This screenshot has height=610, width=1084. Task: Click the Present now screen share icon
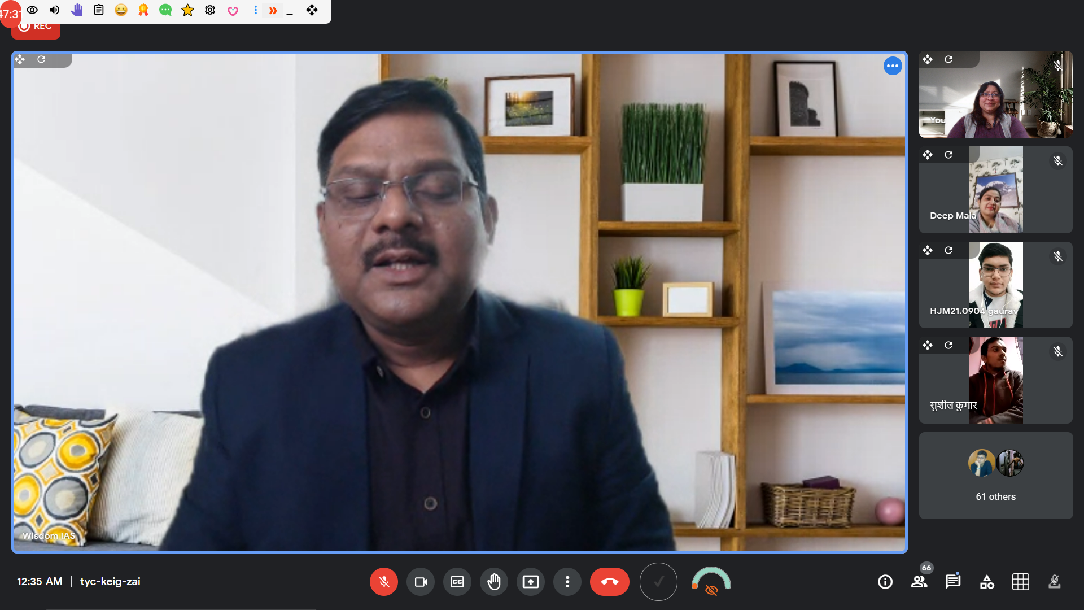pos(531,582)
